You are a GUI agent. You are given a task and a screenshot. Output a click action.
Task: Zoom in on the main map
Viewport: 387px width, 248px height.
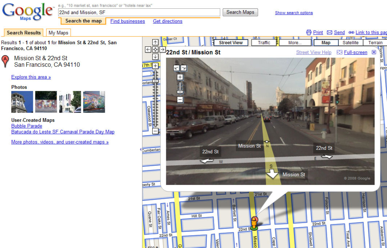[155, 66]
